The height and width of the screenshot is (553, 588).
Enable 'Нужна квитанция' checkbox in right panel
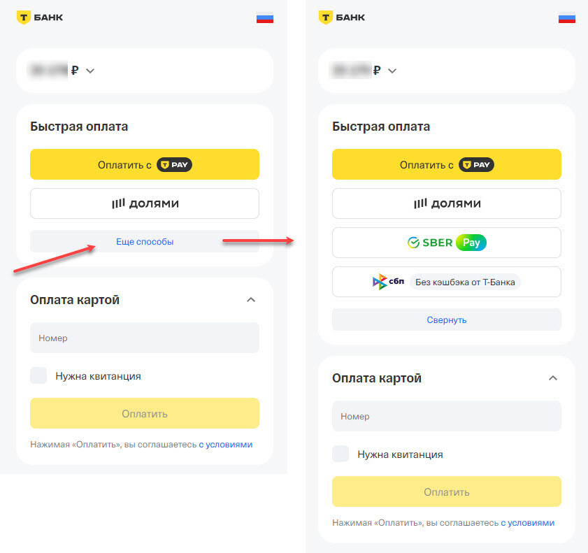point(340,454)
